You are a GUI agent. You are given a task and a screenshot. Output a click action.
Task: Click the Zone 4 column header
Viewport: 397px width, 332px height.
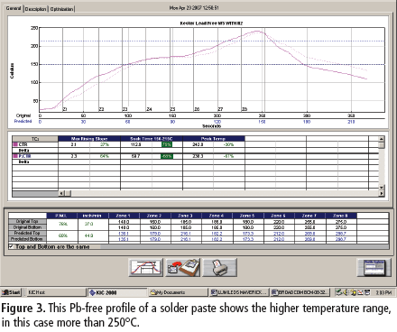pos(217,216)
